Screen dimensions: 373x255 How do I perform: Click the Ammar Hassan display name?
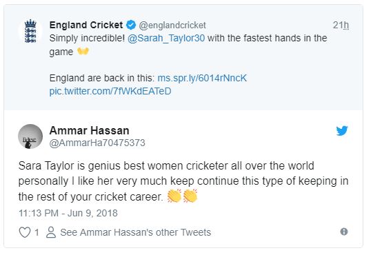[x=89, y=130]
